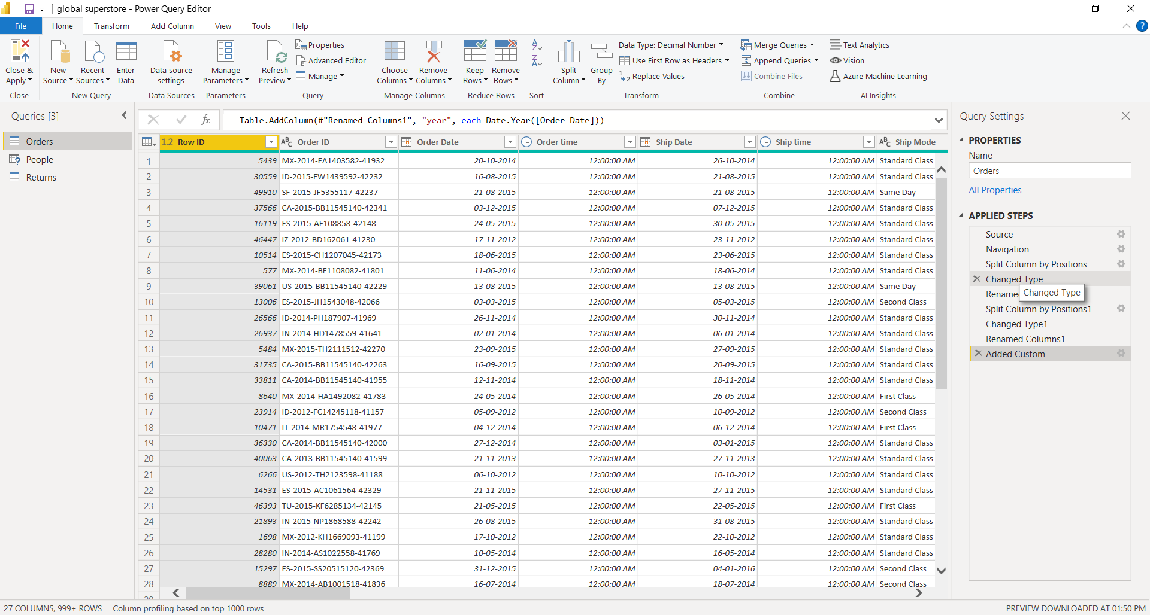The height and width of the screenshot is (615, 1150).
Task: Click the Remove Columns icon
Action: [433, 52]
